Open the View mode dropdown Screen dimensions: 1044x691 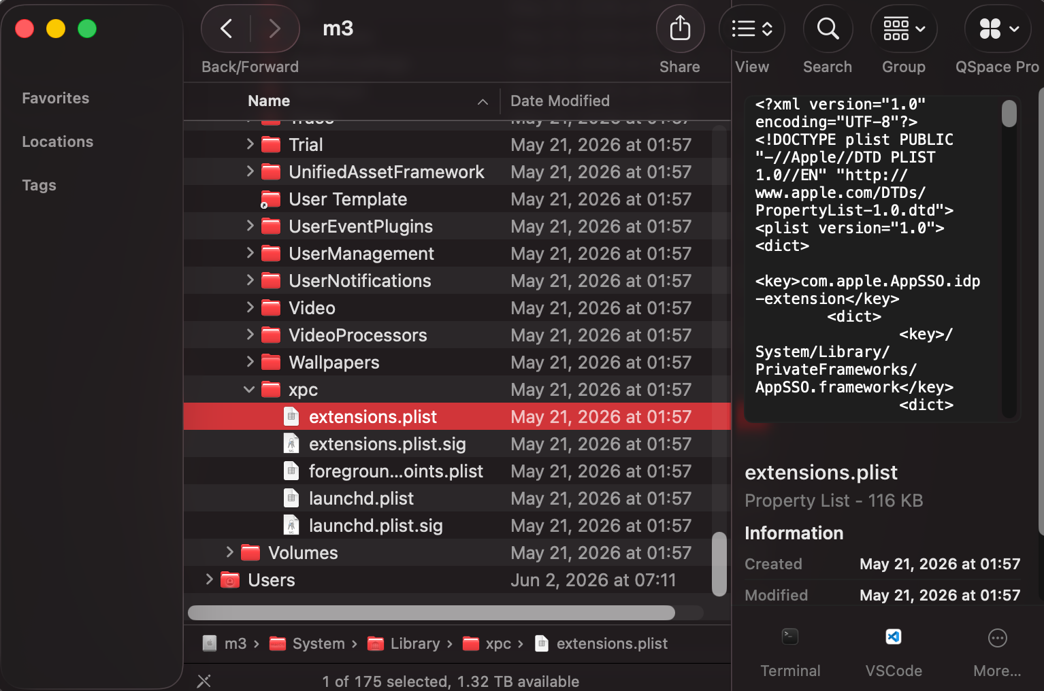coord(752,29)
